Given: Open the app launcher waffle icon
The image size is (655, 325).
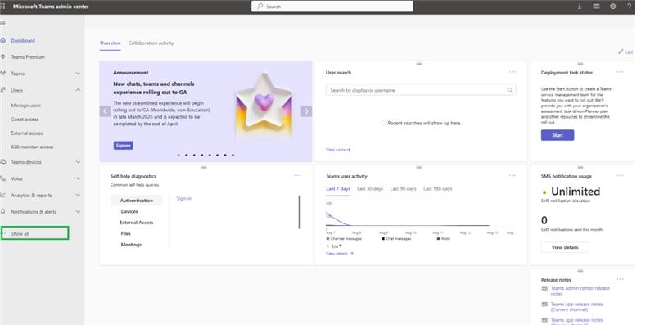Looking at the screenshot, I should coord(3,7).
